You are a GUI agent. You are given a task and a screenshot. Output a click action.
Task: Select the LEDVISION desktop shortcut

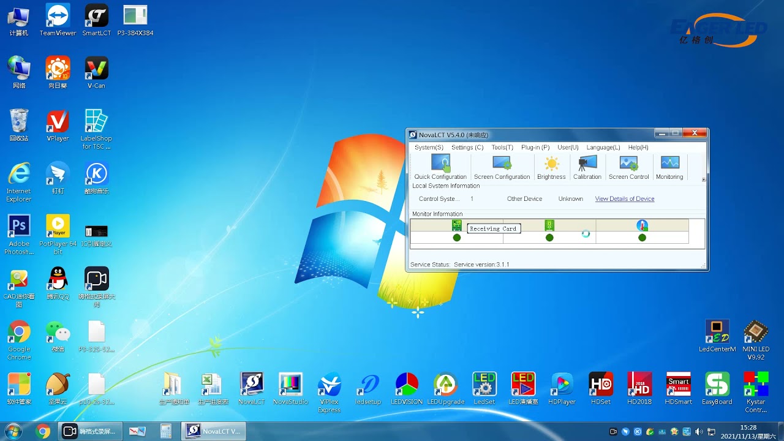407,389
